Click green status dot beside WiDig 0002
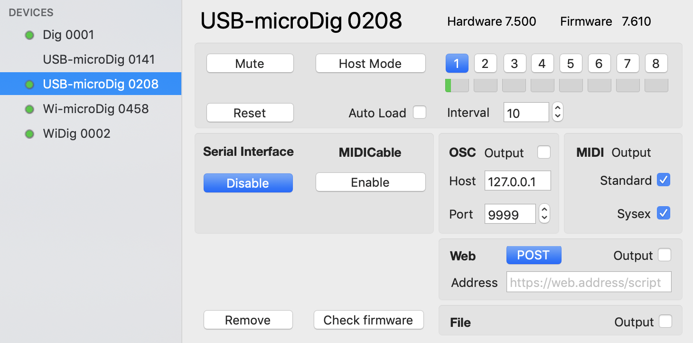 click(x=29, y=134)
